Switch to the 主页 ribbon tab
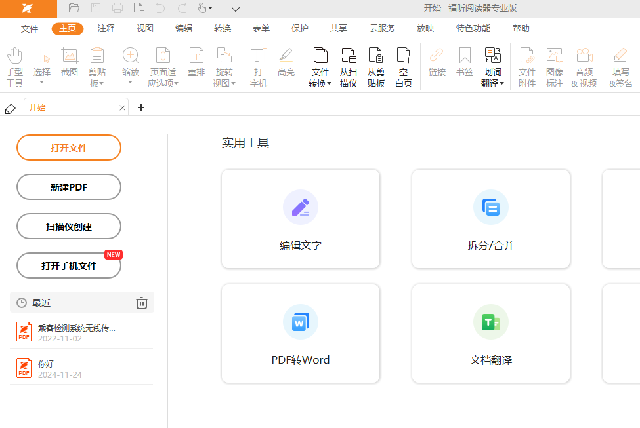640x428 pixels. 68,29
